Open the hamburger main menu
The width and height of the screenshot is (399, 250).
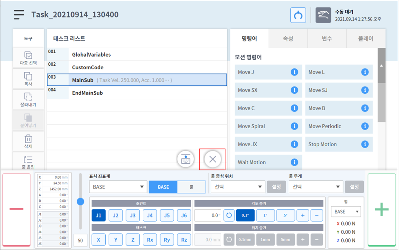(x=19, y=15)
